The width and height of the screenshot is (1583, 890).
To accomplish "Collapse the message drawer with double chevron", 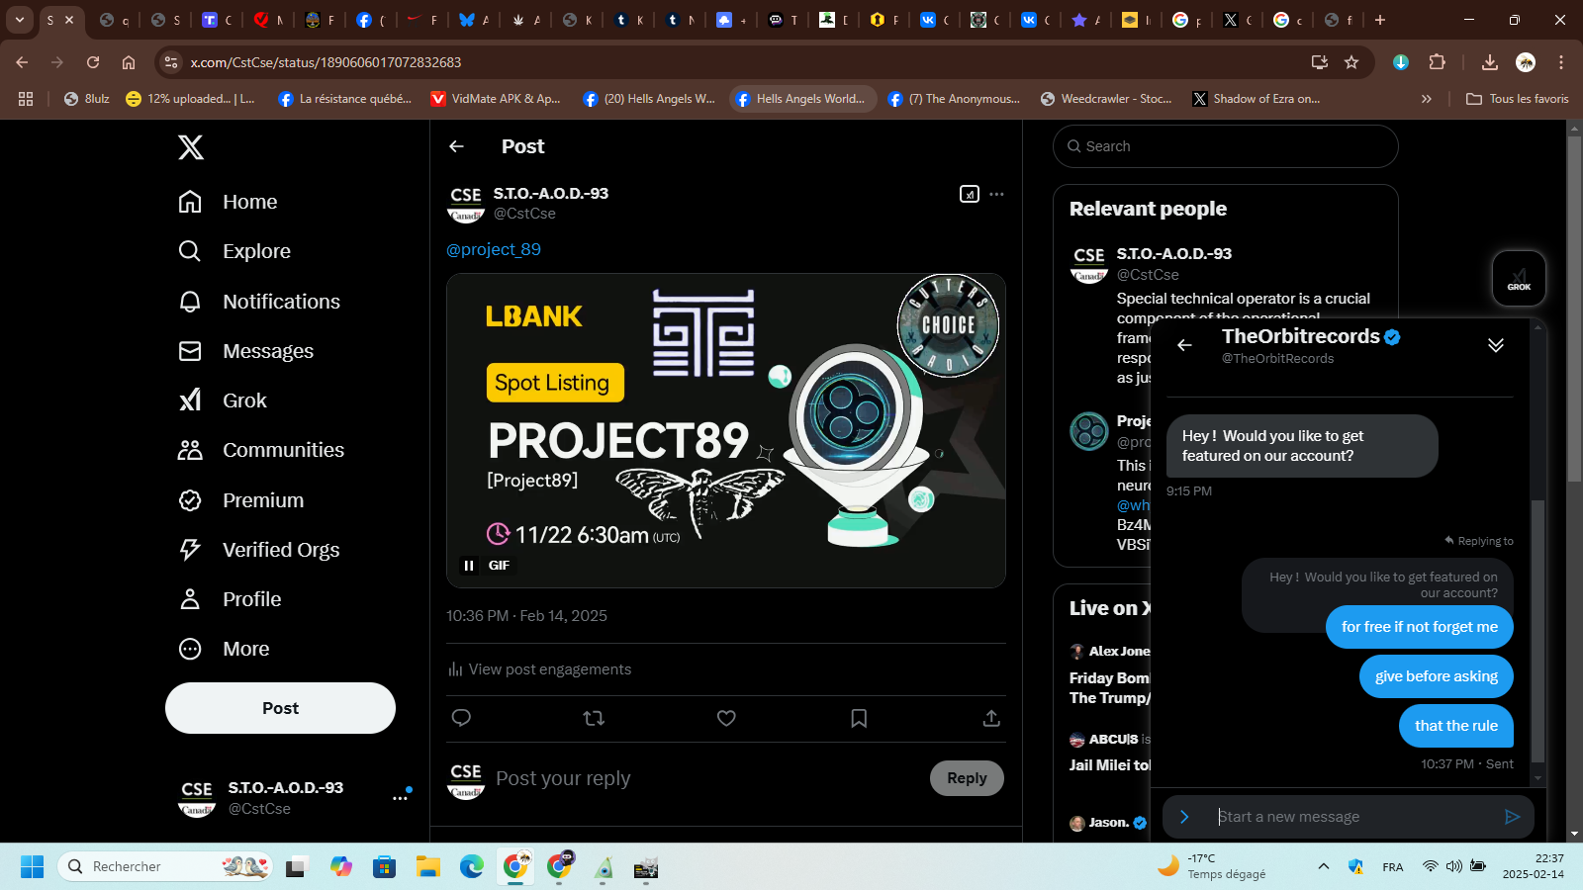I will (1496, 345).
